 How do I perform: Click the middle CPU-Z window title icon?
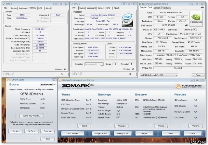(72, 4)
